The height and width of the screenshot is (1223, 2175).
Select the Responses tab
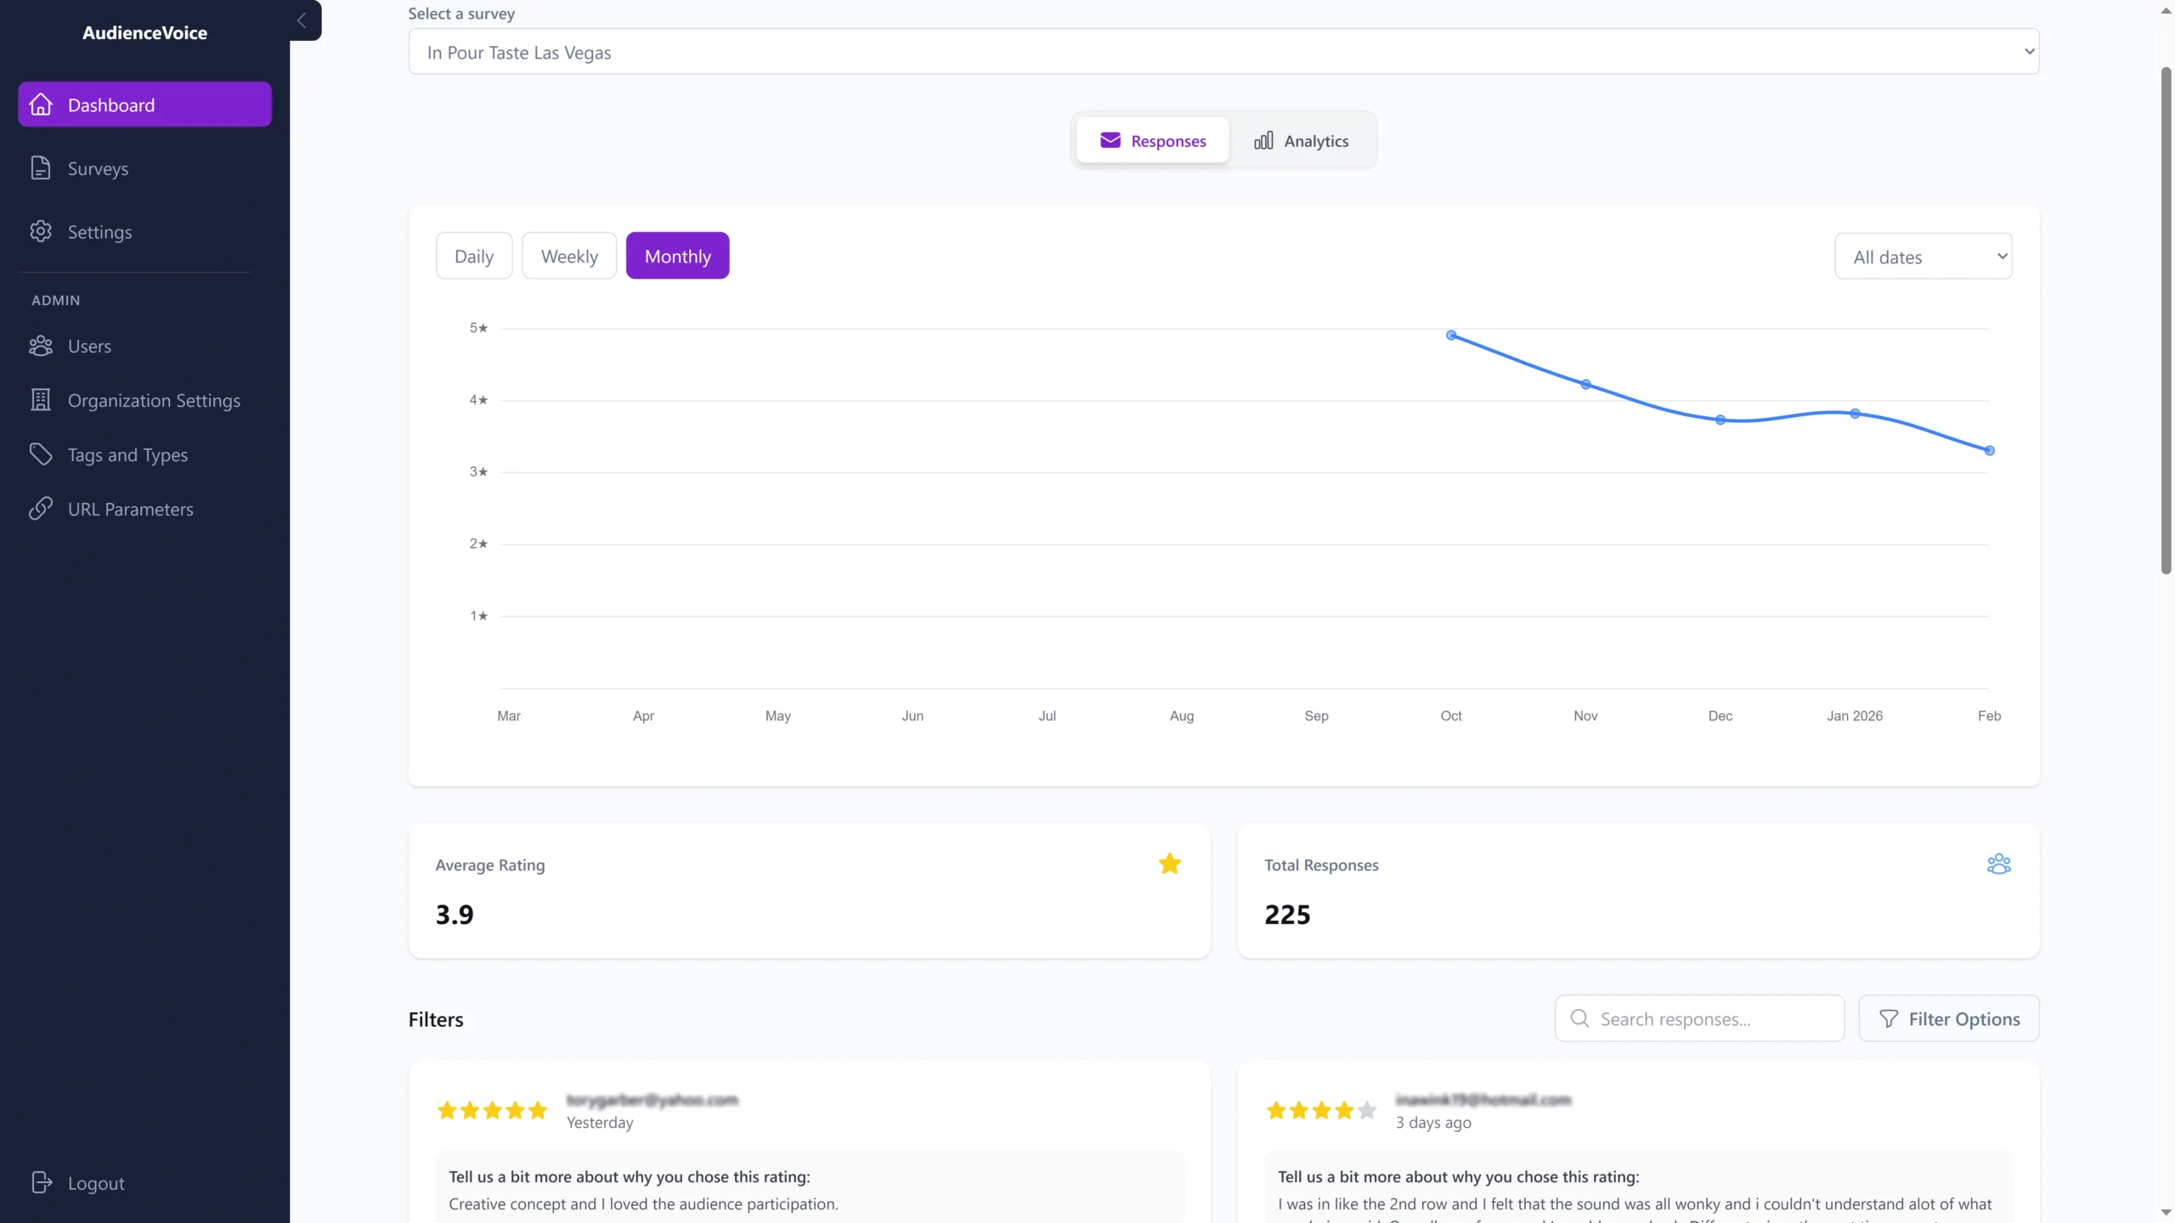pyautogui.click(x=1153, y=140)
